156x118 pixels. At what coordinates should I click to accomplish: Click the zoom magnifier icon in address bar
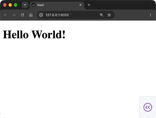tap(101, 15)
